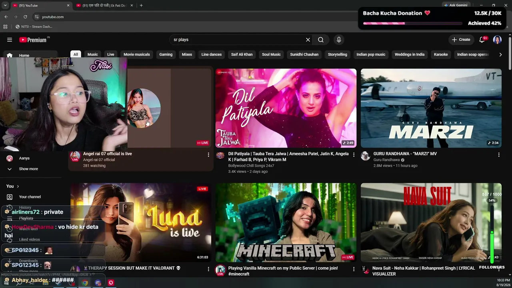Screen dimensions: 512x288
Task: Select the 'All' filter chip
Action: click(76, 54)
